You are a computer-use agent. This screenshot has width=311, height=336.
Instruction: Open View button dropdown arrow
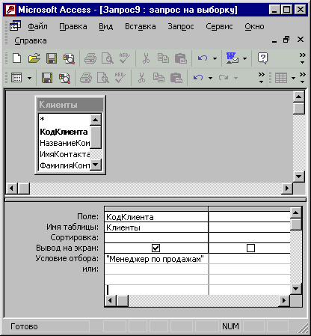tap(29, 78)
